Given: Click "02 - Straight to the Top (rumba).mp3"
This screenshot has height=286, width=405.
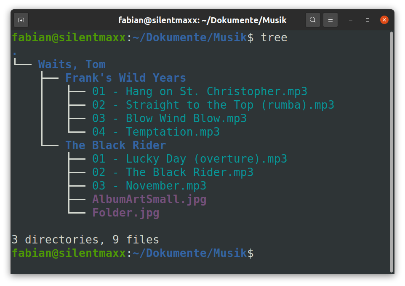Looking at the screenshot, I should 213,105.
